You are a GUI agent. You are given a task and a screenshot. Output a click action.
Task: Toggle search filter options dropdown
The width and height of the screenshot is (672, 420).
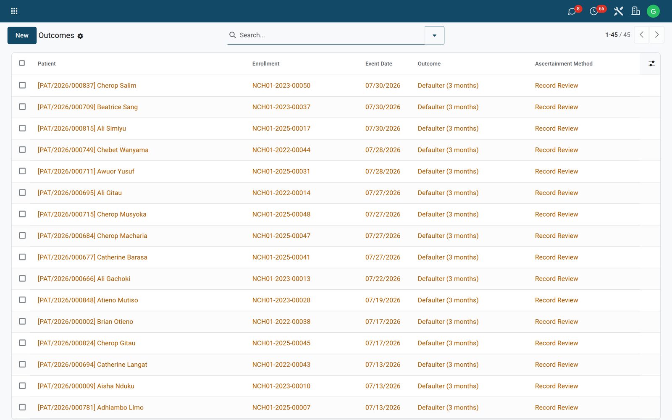434,35
